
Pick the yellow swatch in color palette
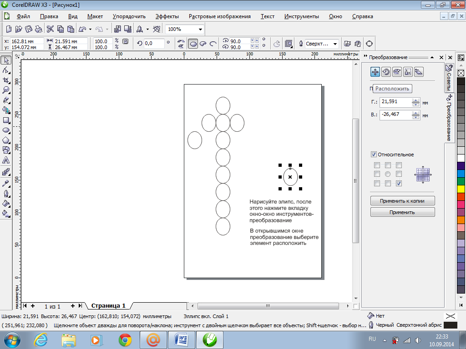[461, 188]
